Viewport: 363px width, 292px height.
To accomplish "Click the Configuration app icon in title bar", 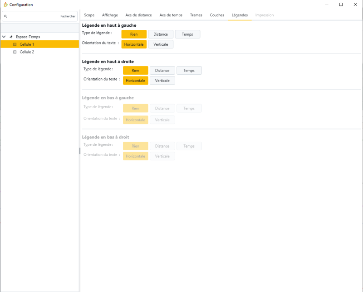I will point(5,5).
